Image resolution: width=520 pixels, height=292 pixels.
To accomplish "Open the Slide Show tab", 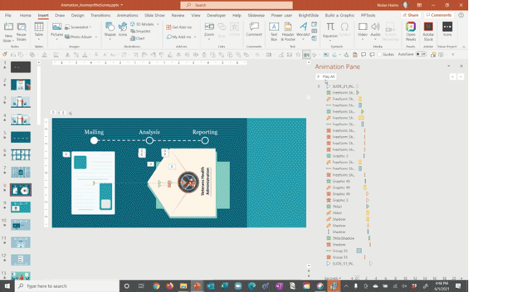I will click(x=155, y=15).
